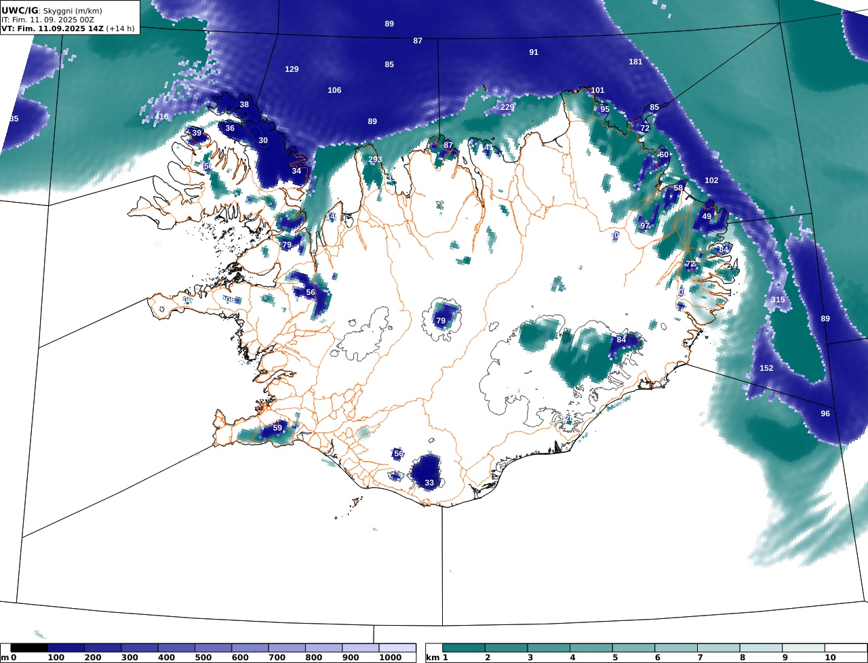Click the '1000' label on metre legend

[390, 658]
